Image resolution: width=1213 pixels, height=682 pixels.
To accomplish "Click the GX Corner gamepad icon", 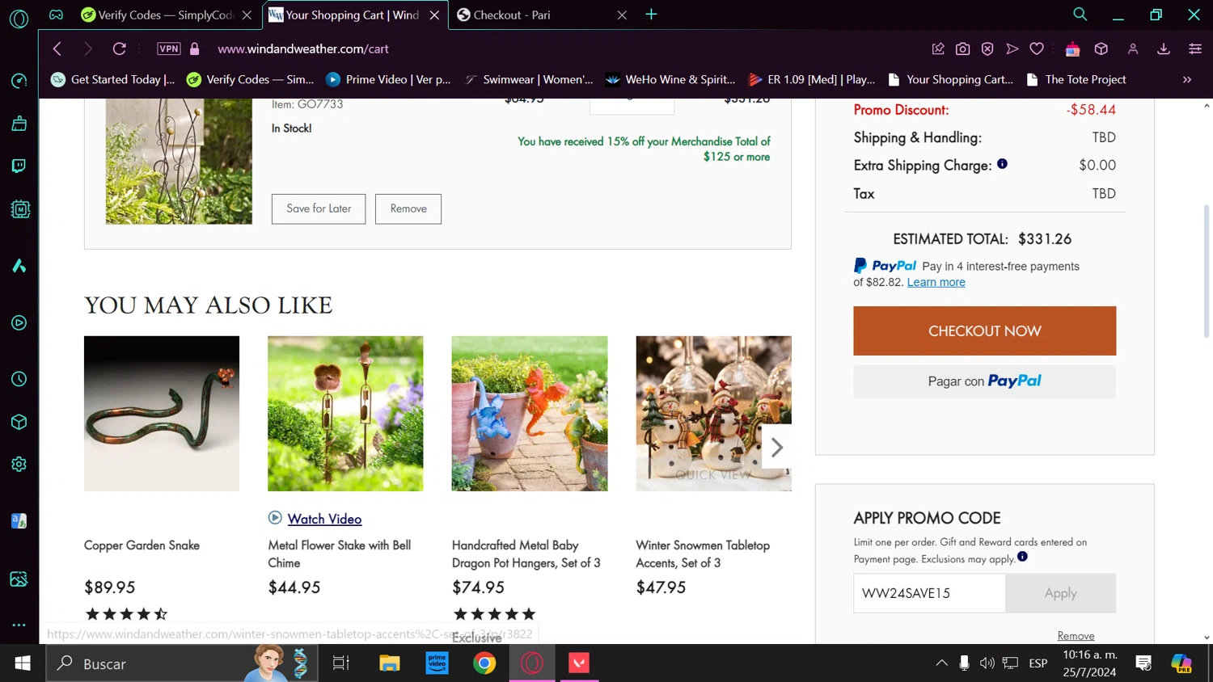I will click(56, 15).
